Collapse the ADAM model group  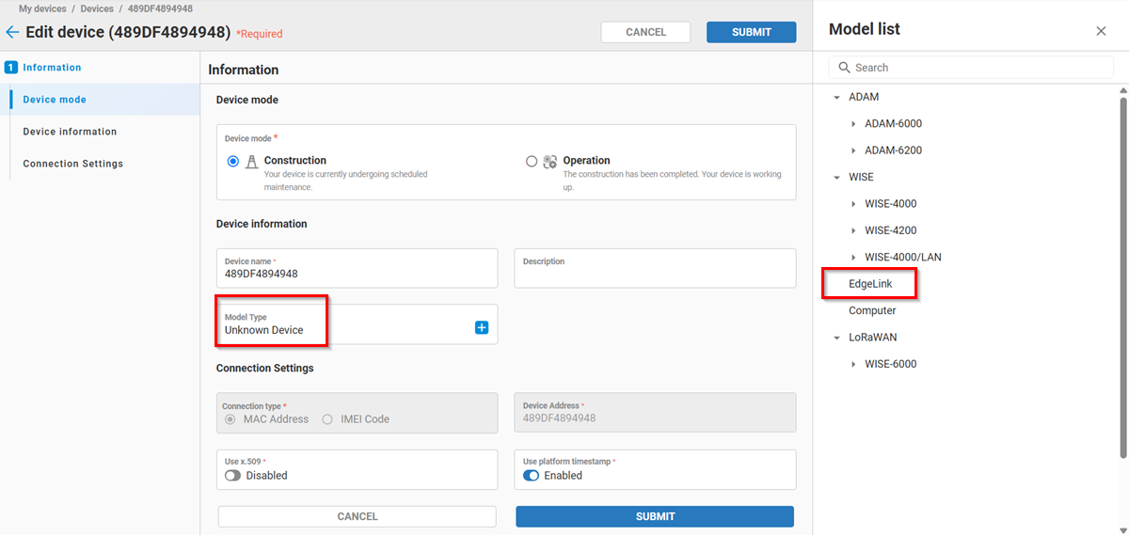(x=836, y=98)
